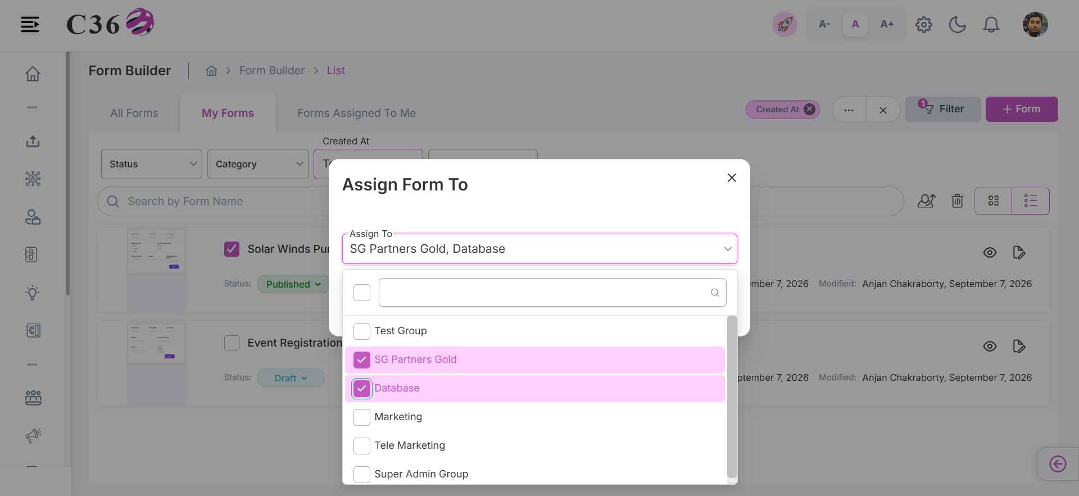
Task: Click the trash delete icon
Action: click(958, 201)
